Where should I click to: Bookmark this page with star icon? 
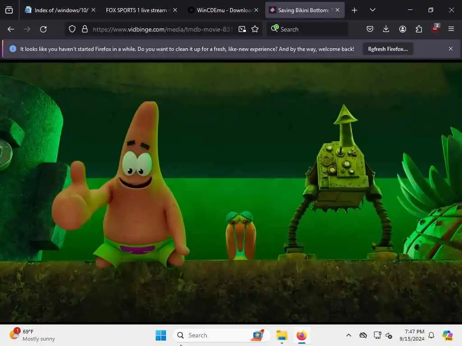[x=255, y=29]
